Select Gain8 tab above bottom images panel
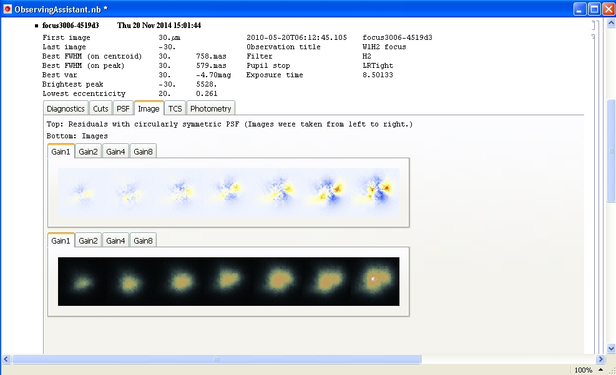This screenshot has height=375, width=616. (x=143, y=240)
